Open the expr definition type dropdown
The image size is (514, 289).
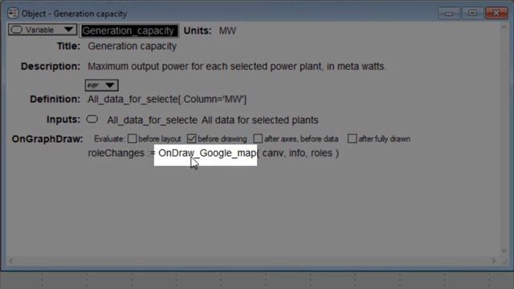coord(102,85)
